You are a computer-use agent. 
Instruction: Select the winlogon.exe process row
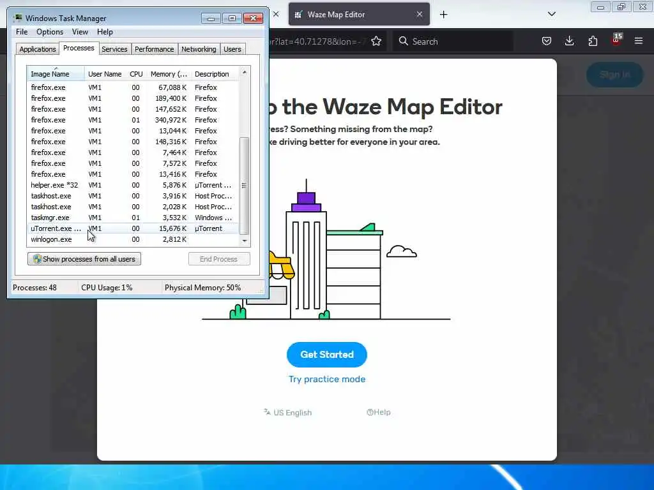point(133,239)
